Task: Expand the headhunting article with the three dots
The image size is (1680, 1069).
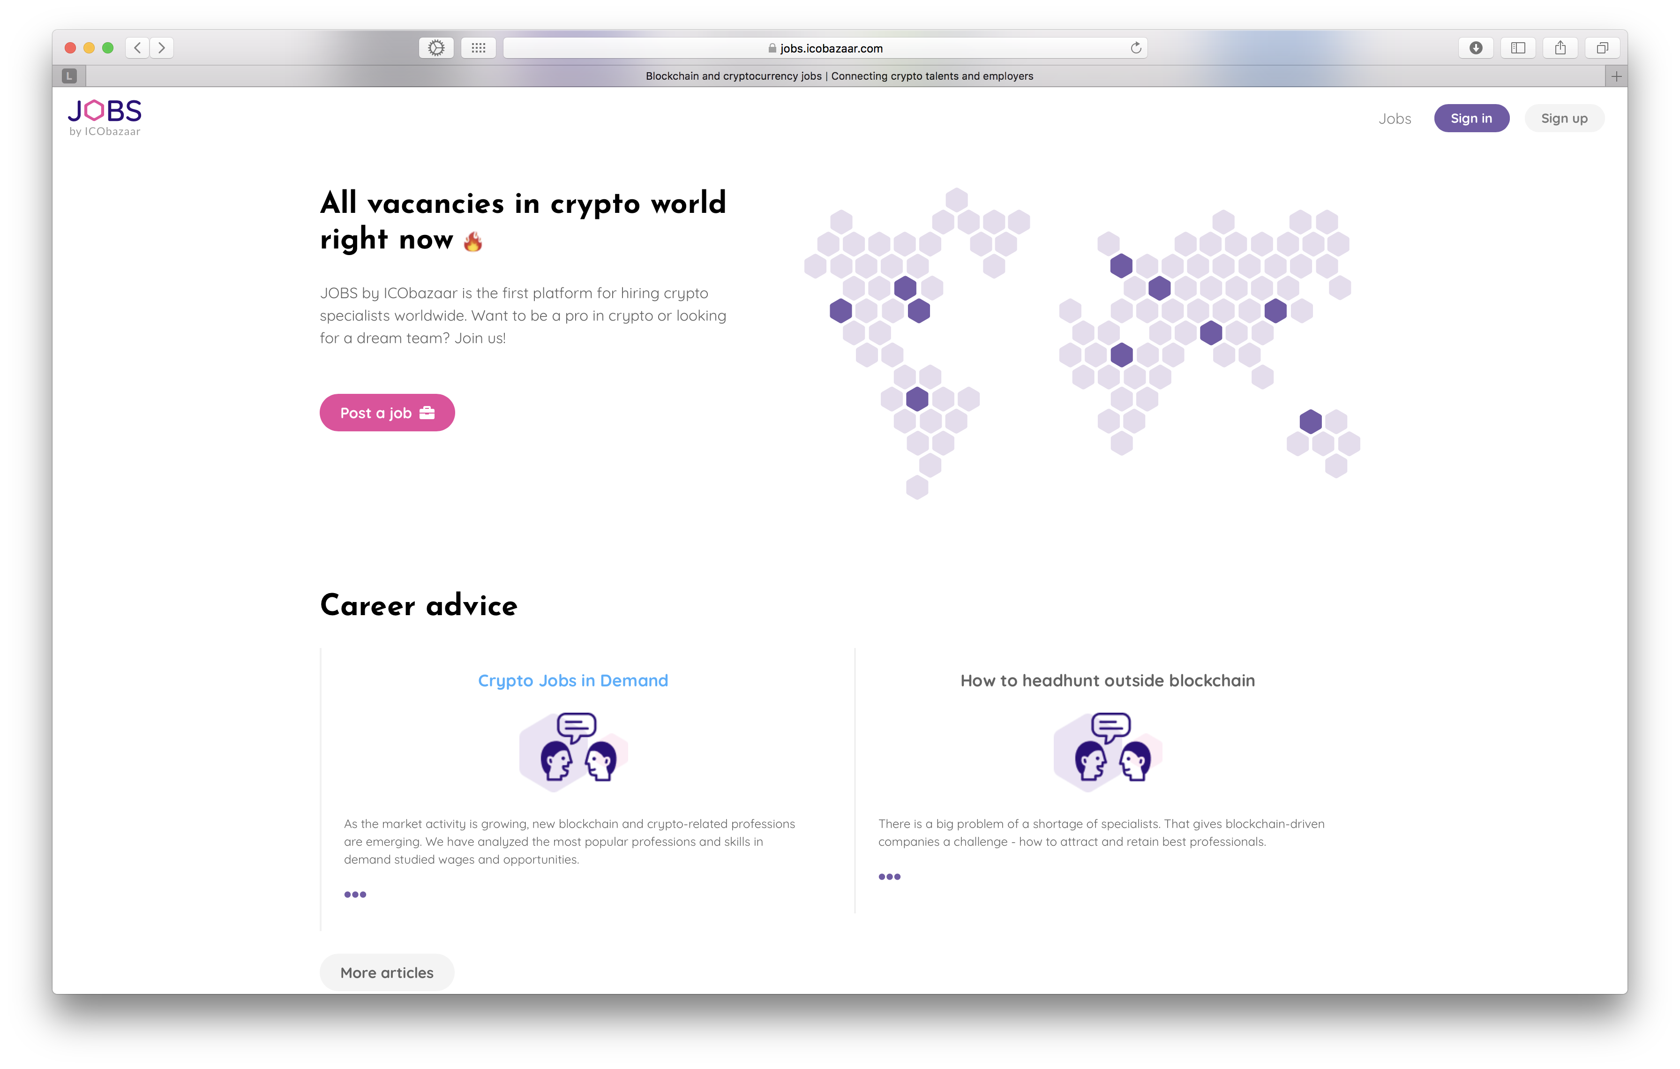Action: coord(889,876)
